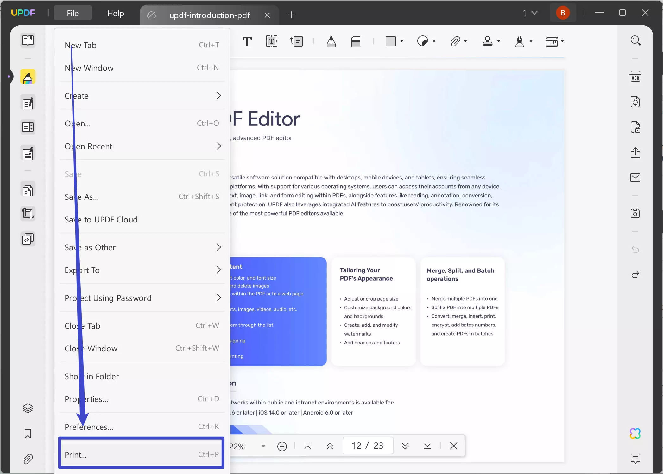The height and width of the screenshot is (474, 663).
Task: Choose Close Tab menu entry
Action: [x=142, y=326]
